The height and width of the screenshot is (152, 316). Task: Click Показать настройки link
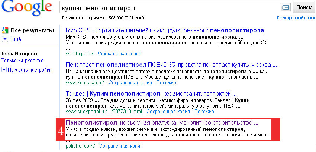click(x=30, y=70)
